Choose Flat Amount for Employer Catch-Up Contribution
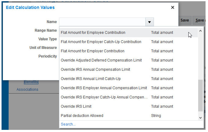Screen dimensions: 208x132 [101, 42]
